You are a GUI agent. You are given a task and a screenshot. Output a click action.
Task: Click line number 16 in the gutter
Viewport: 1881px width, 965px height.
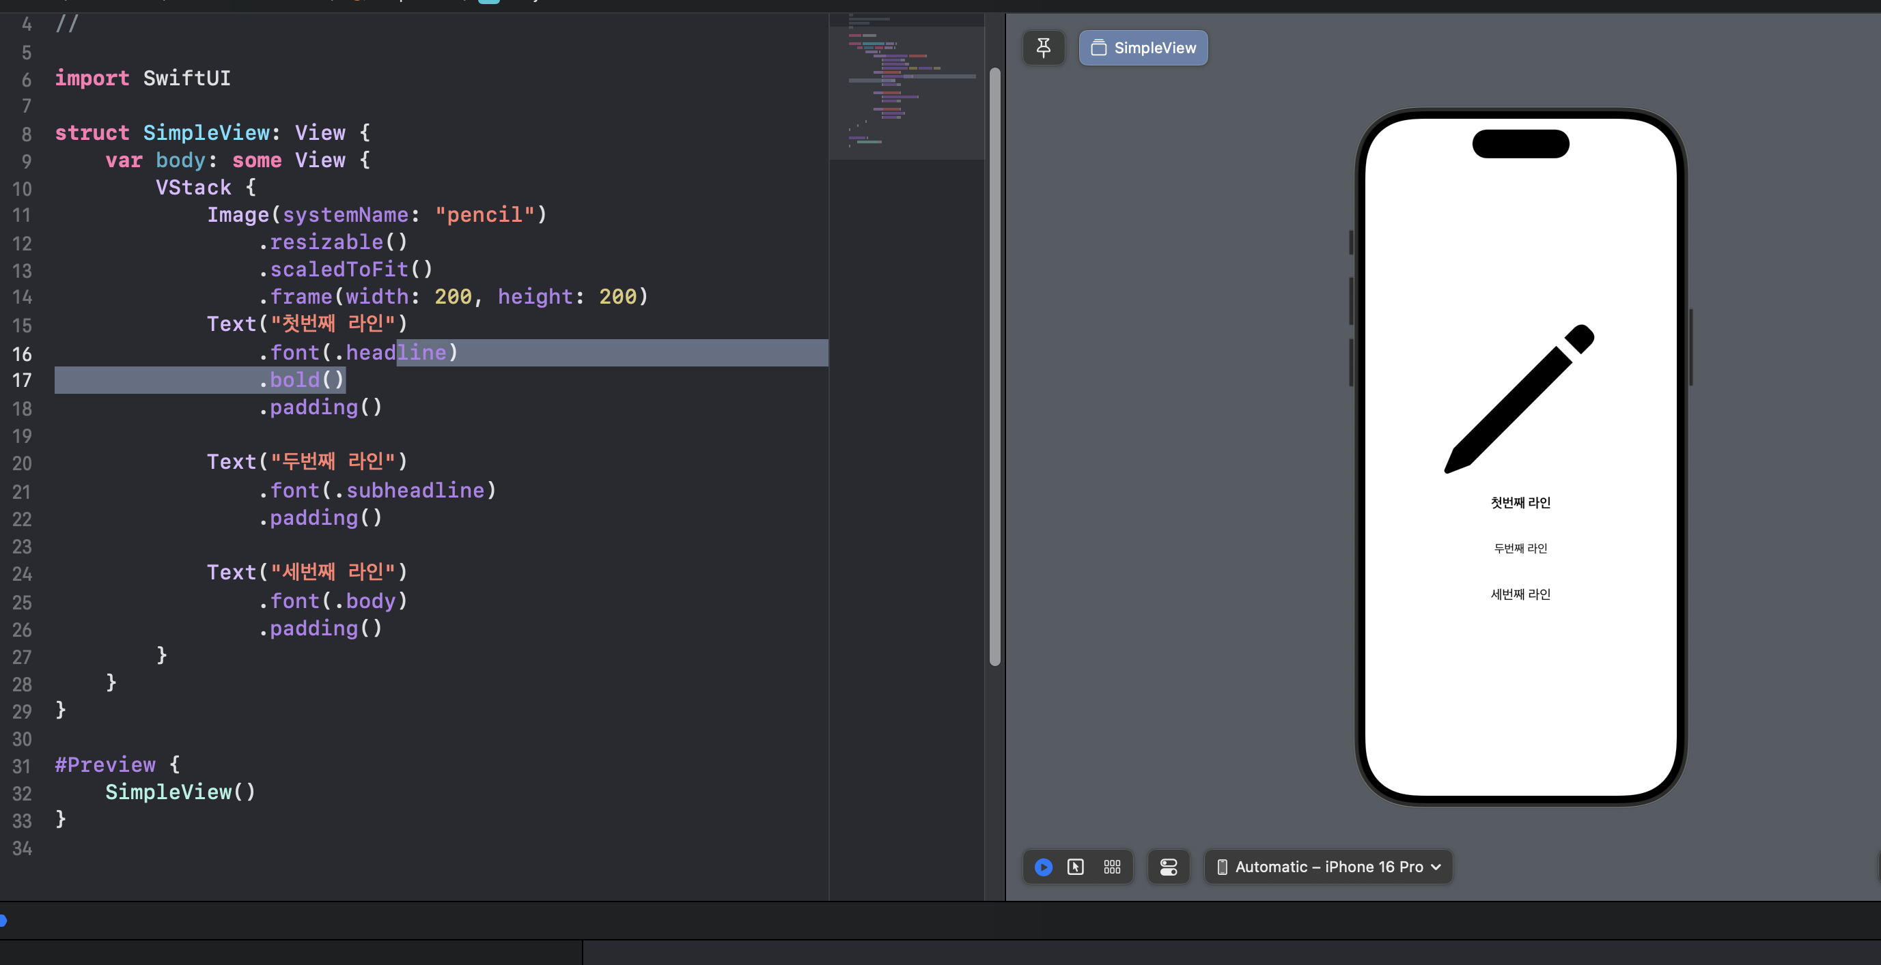(x=22, y=354)
